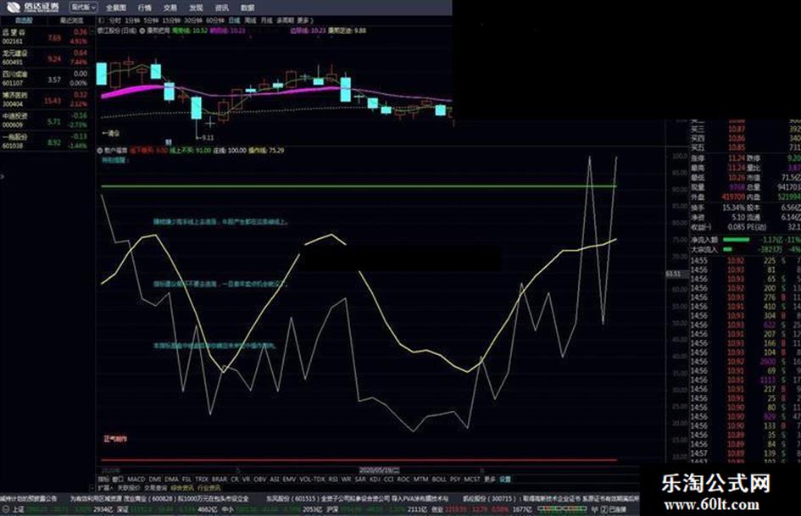Select the 月线 monthly chart period
Image resolution: width=801 pixels, height=516 pixels.
tap(267, 20)
